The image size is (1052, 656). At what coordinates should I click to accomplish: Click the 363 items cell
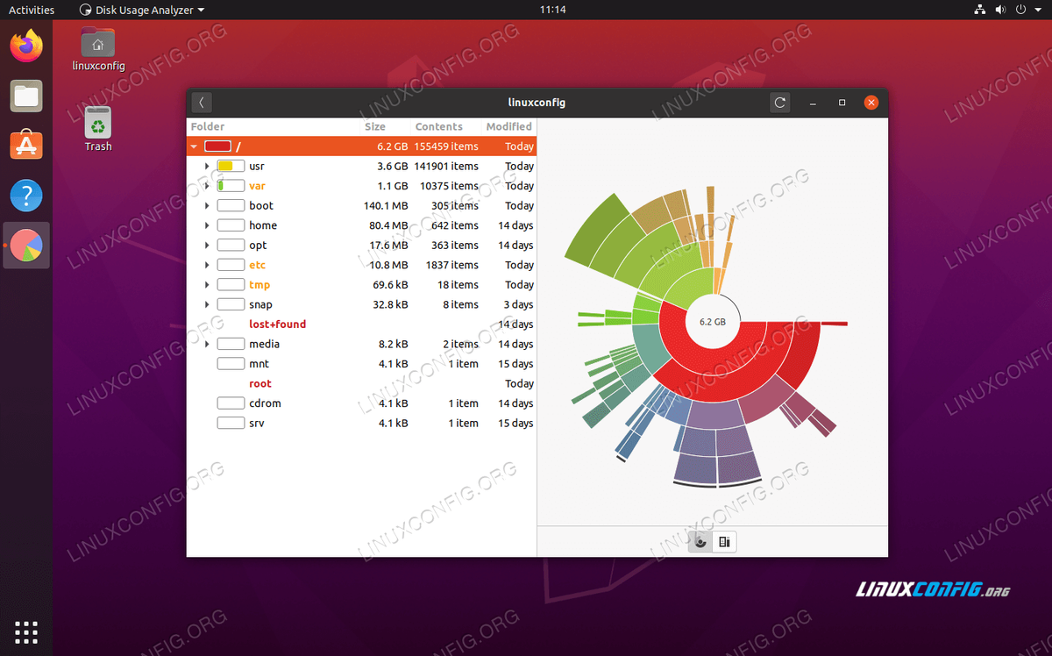click(453, 246)
